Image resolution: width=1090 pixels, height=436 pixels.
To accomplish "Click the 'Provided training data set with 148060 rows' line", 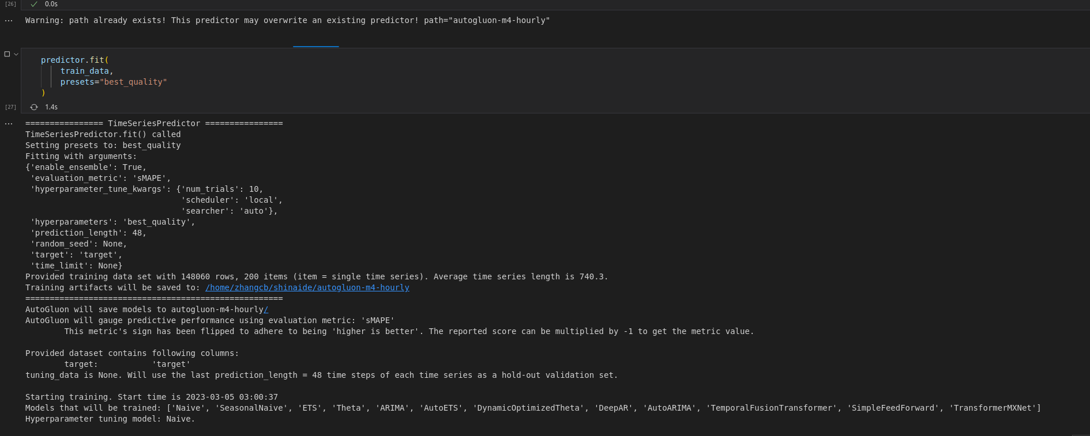I will point(317,276).
